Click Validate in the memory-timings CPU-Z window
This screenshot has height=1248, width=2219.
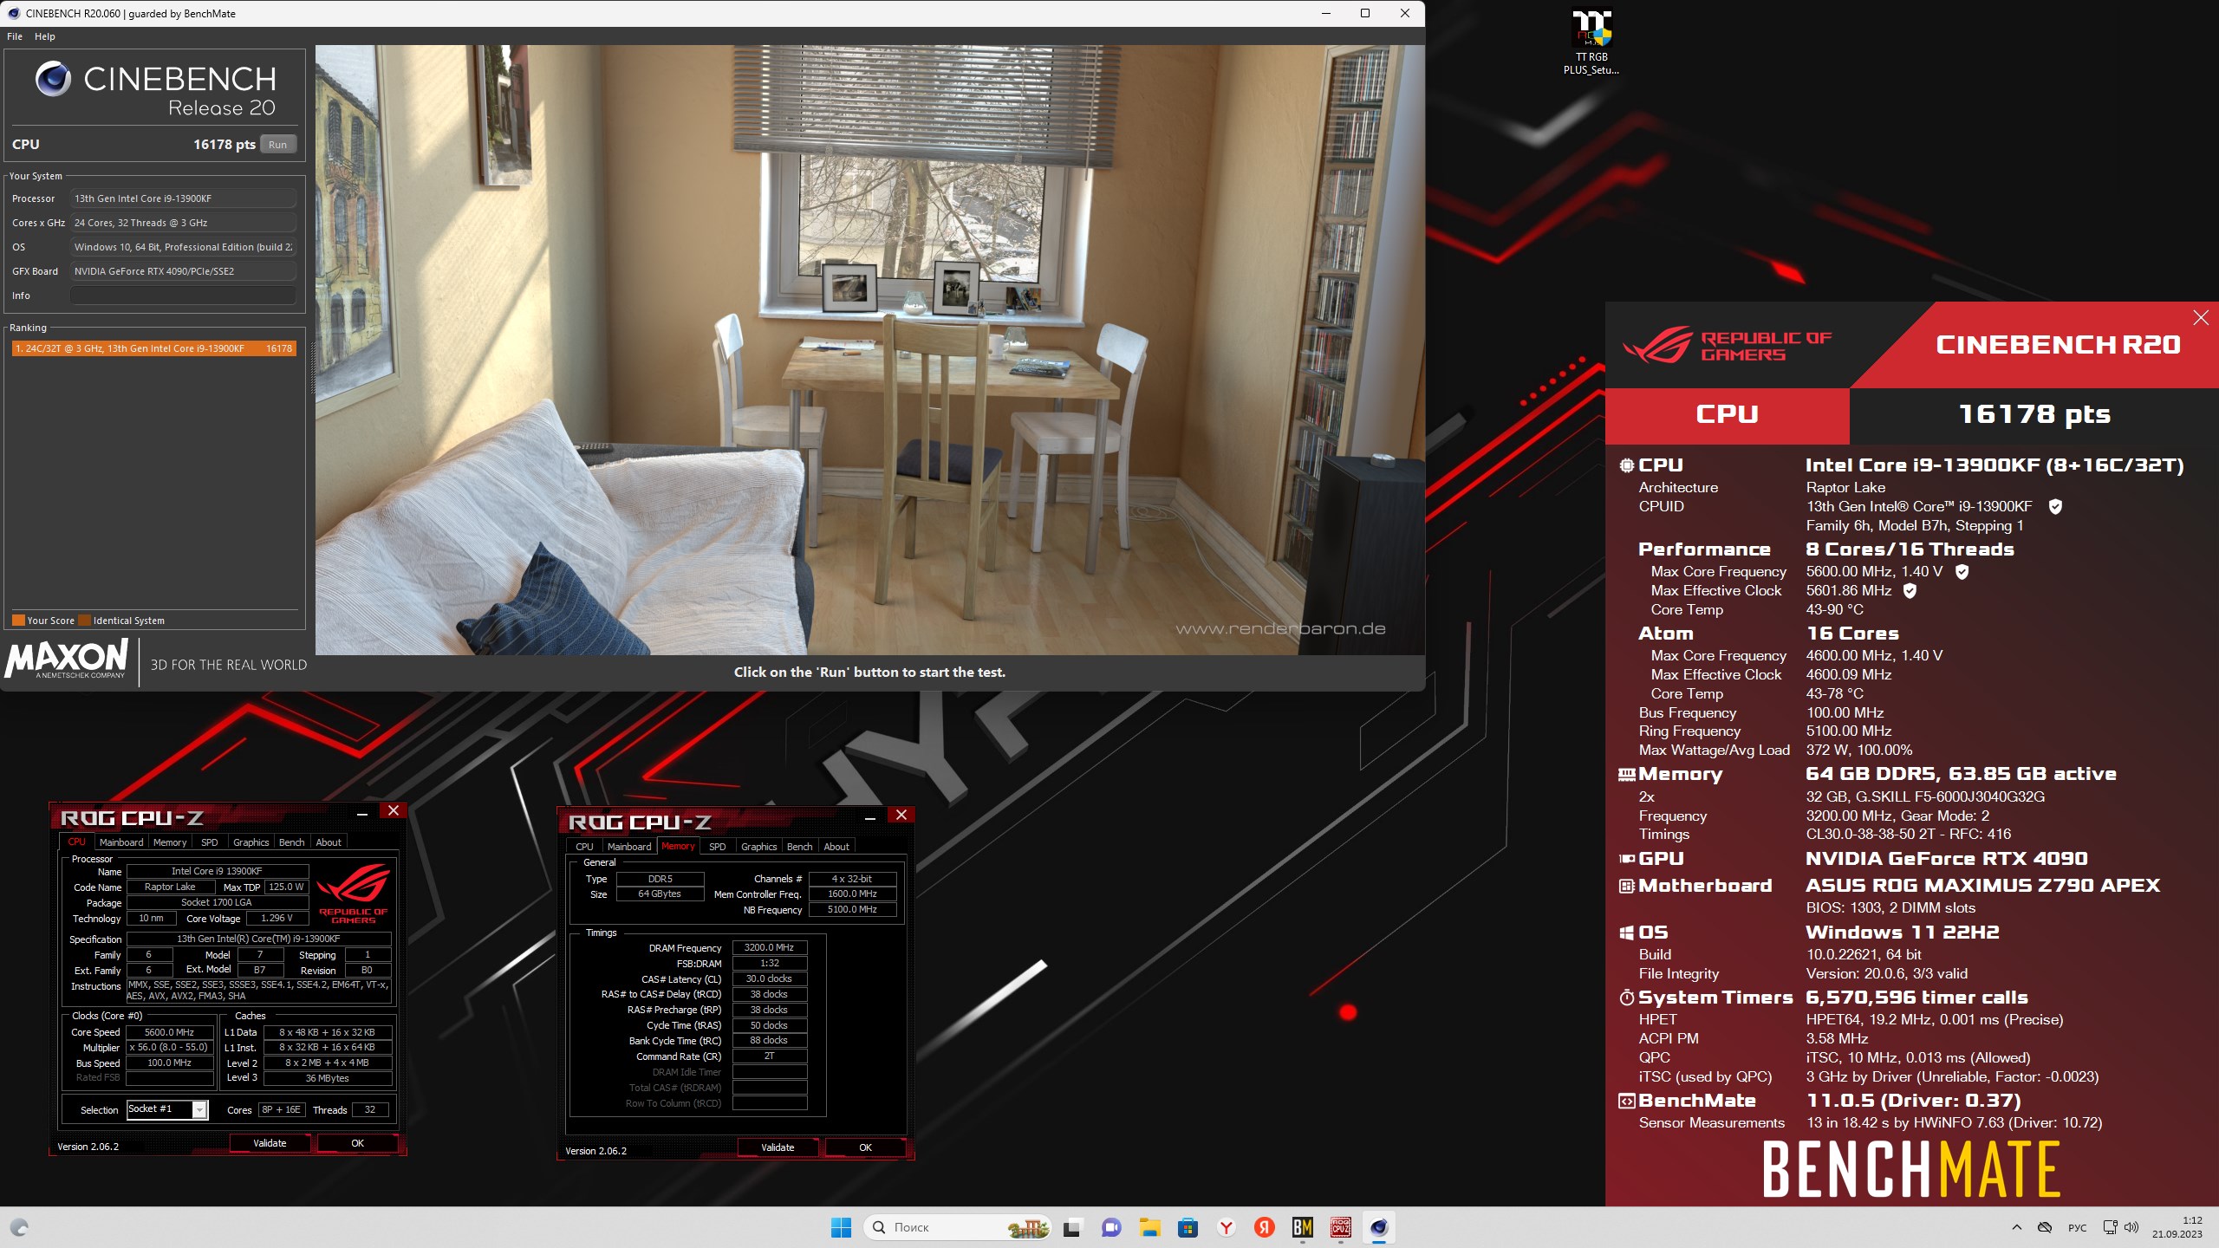(778, 1147)
